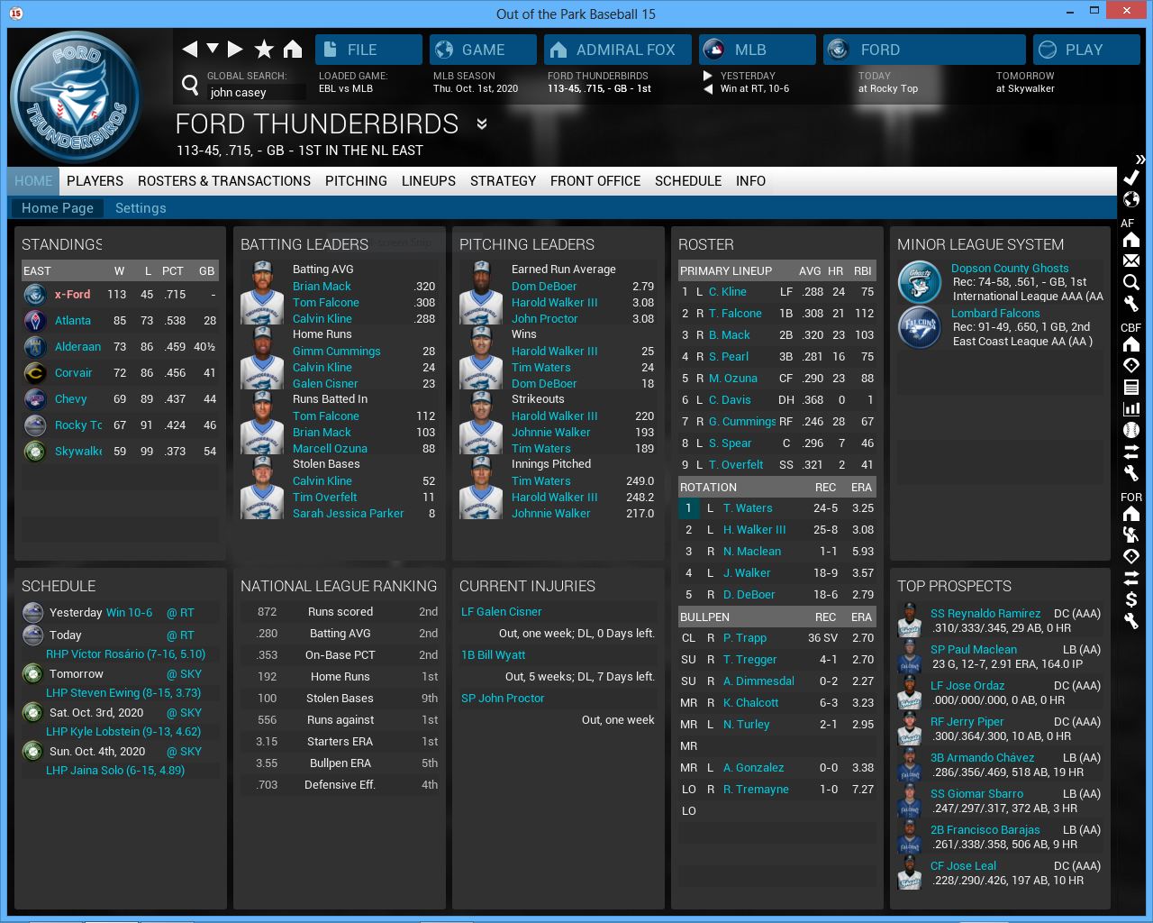This screenshot has height=923, width=1153.
Task: Click the baseball icon in right sidebar
Action: coord(1131,430)
